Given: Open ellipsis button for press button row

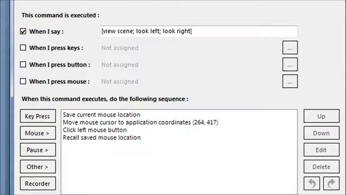Looking at the screenshot, I should 290,64.
